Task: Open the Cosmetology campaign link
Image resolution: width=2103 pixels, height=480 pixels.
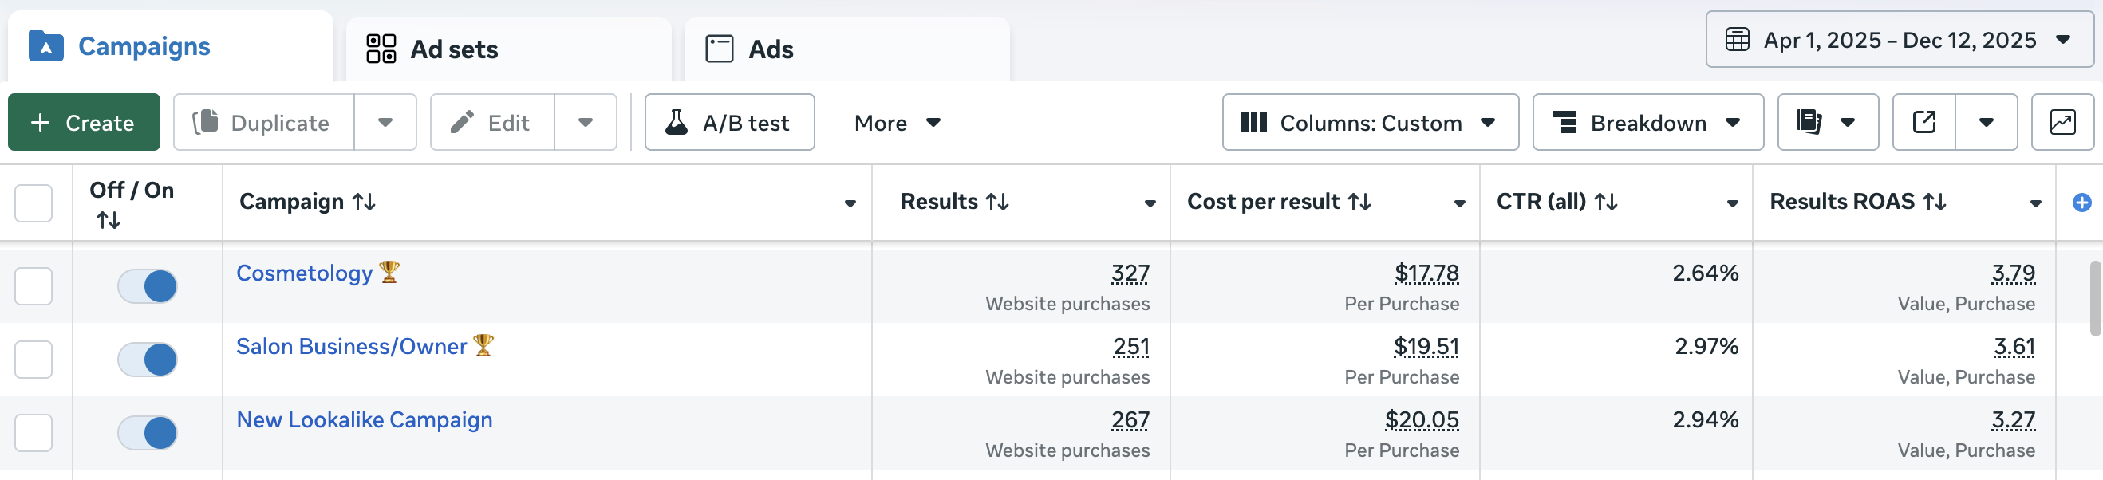Action: coord(305,273)
